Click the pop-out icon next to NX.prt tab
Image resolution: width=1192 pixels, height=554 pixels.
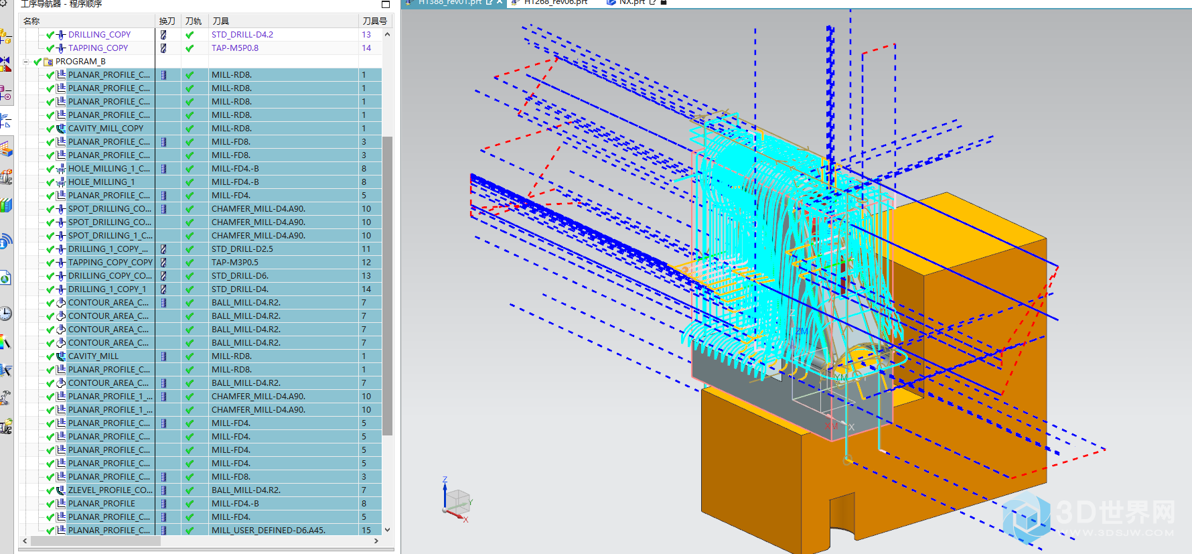pyautogui.click(x=653, y=2)
